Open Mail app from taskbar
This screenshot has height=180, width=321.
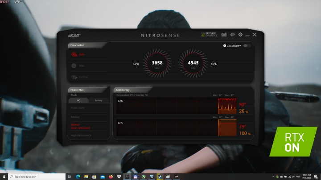pos(103,176)
